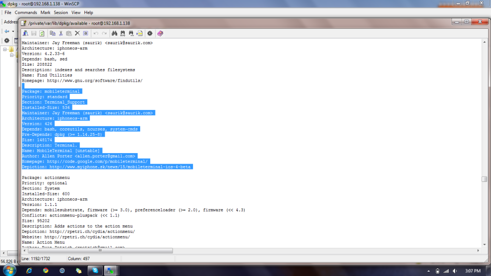491x276 pixels.
Task: Click the Undo arrow icon
Action: (x=96, y=33)
